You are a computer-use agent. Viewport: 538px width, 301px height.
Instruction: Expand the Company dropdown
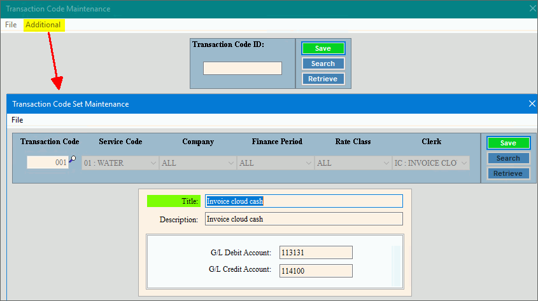tap(197, 163)
